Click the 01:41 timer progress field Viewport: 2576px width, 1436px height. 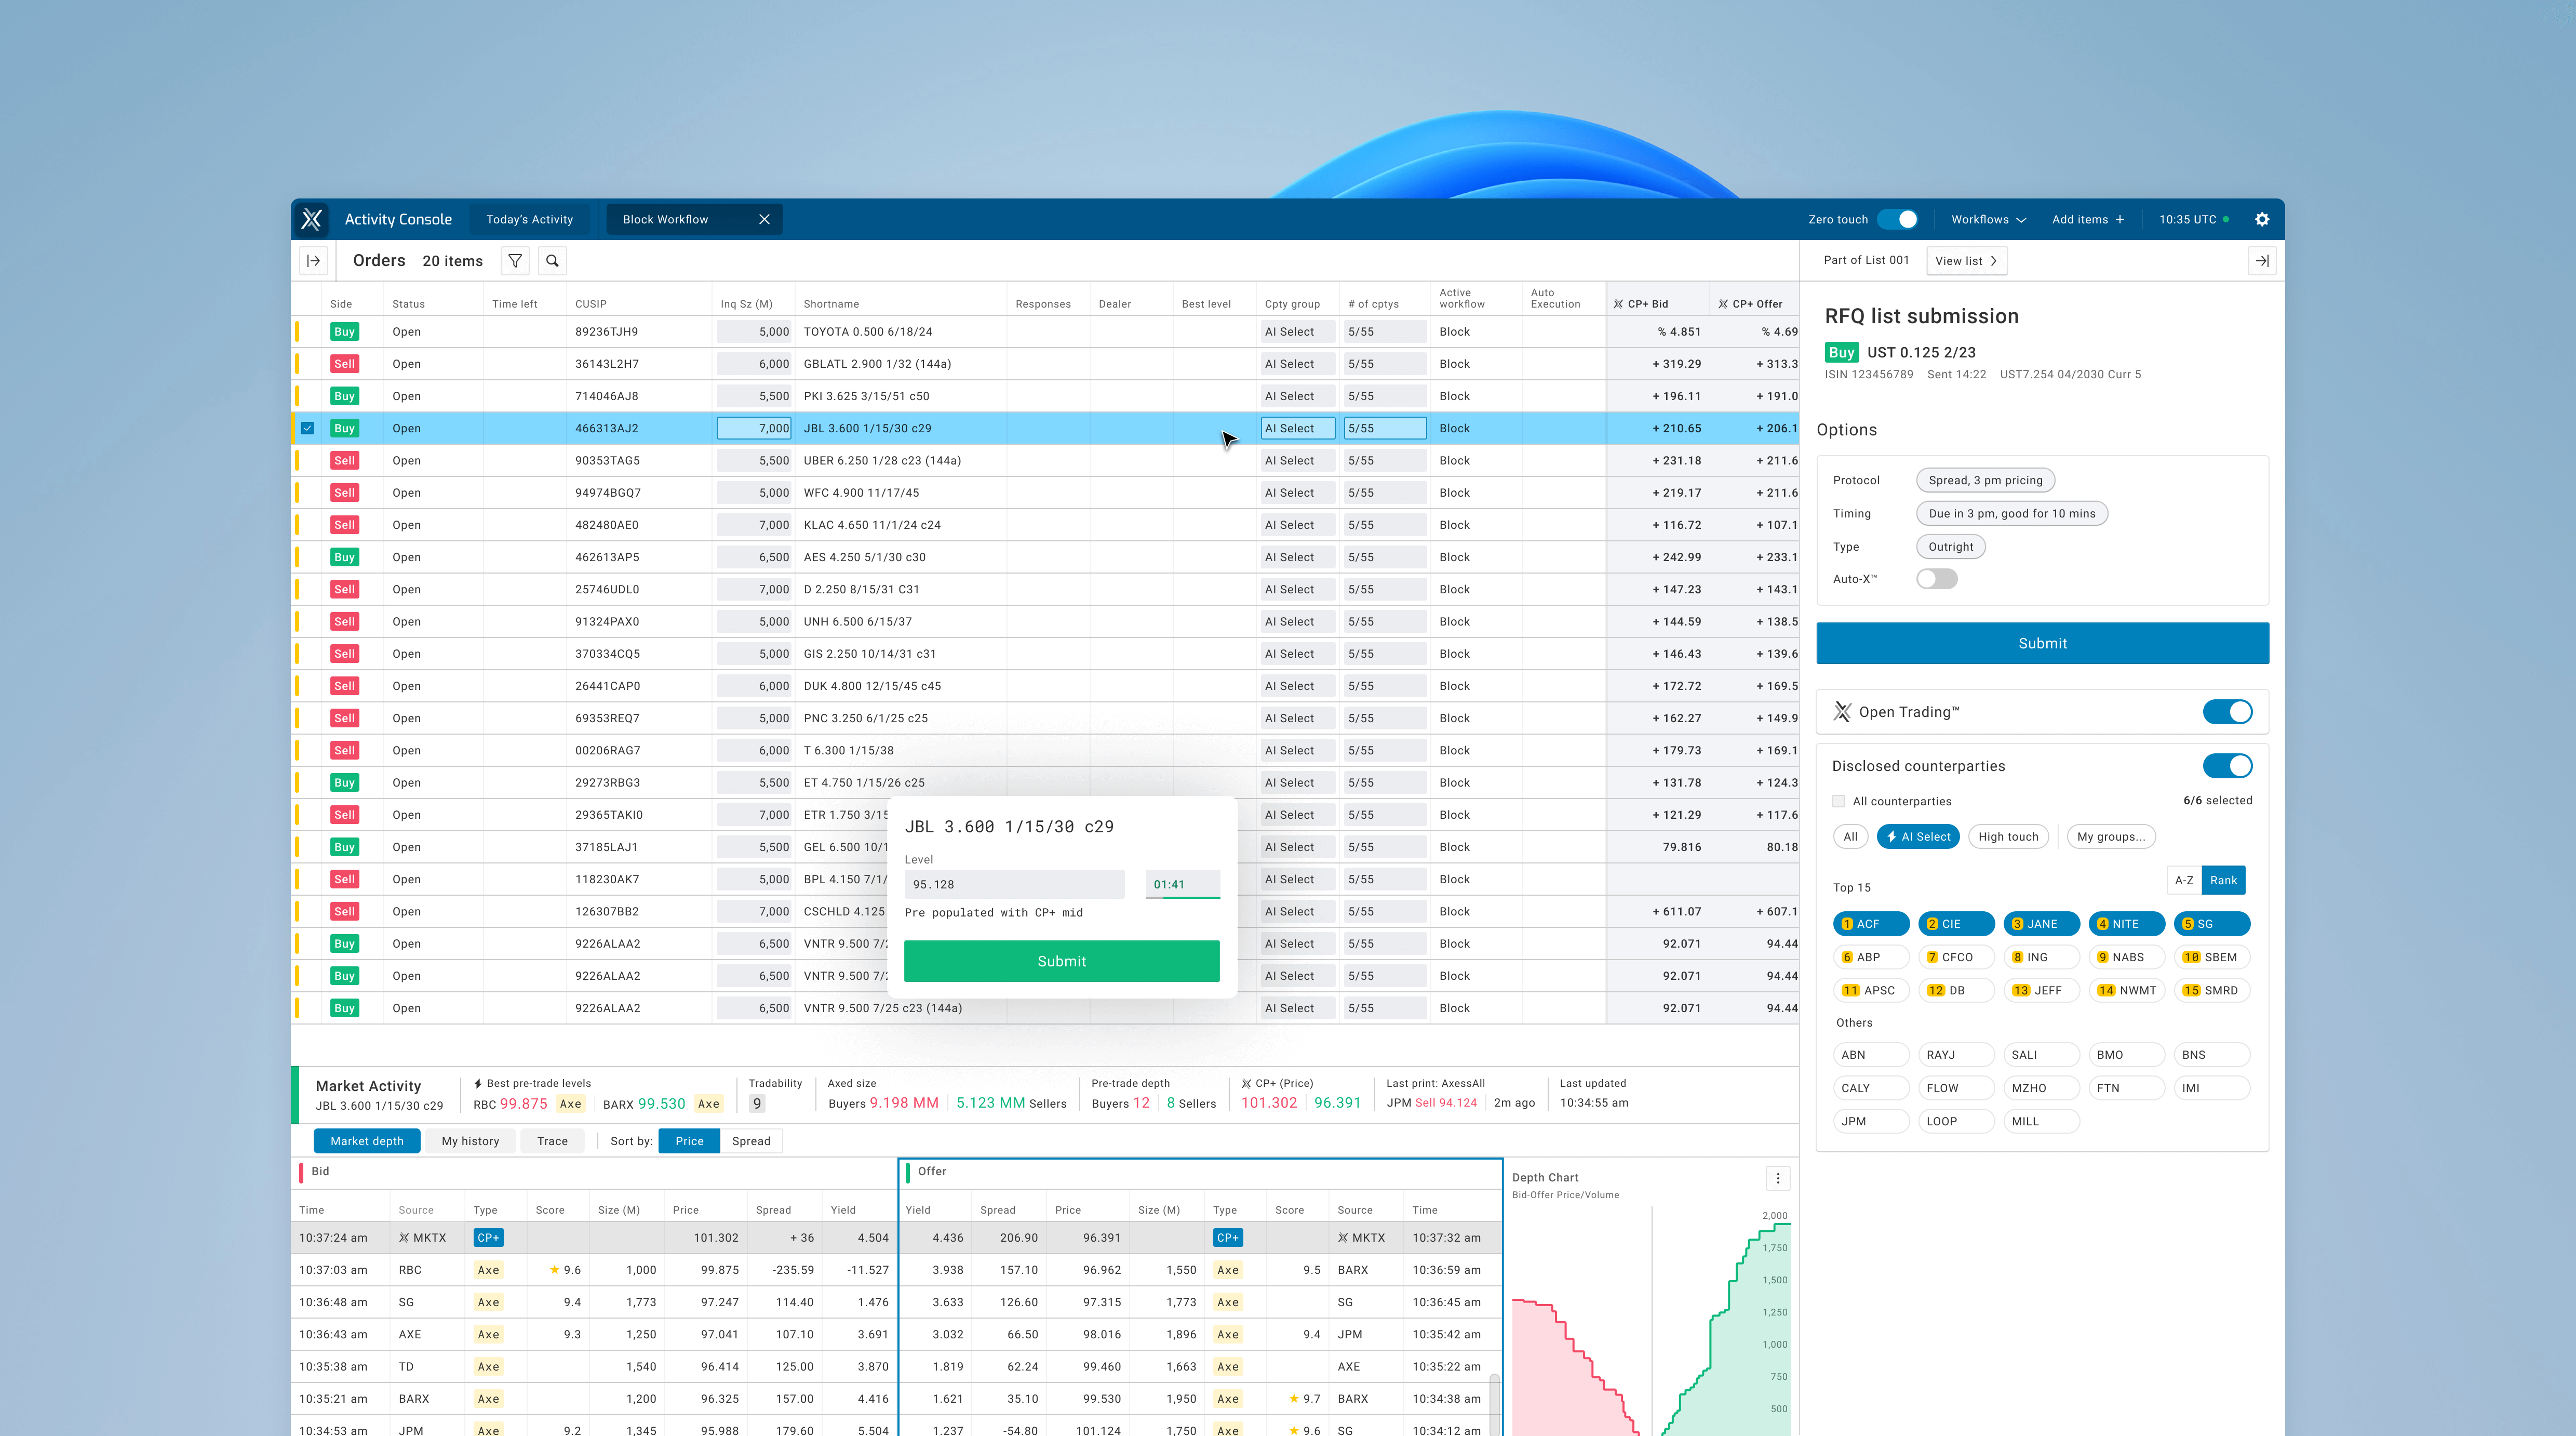pyautogui.click(x=1182, y=885)
